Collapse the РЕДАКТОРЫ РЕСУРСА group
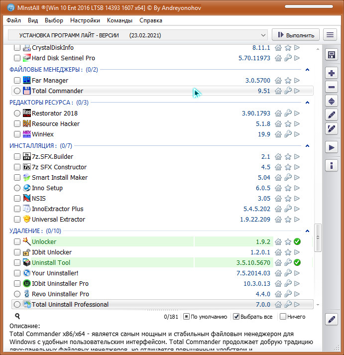 click(x=307, y=103)
